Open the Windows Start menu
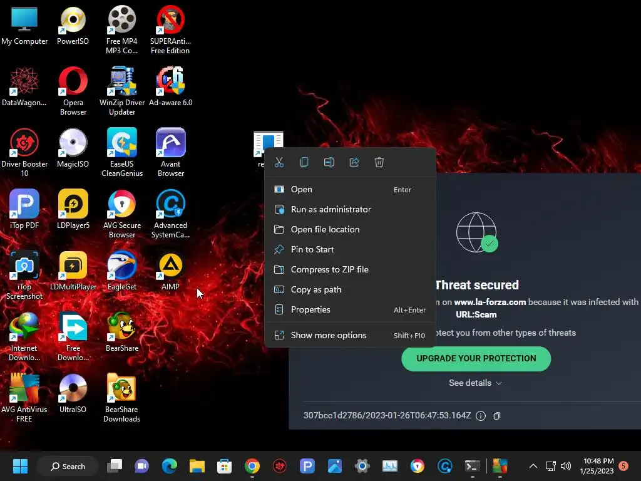 (20, 466)
